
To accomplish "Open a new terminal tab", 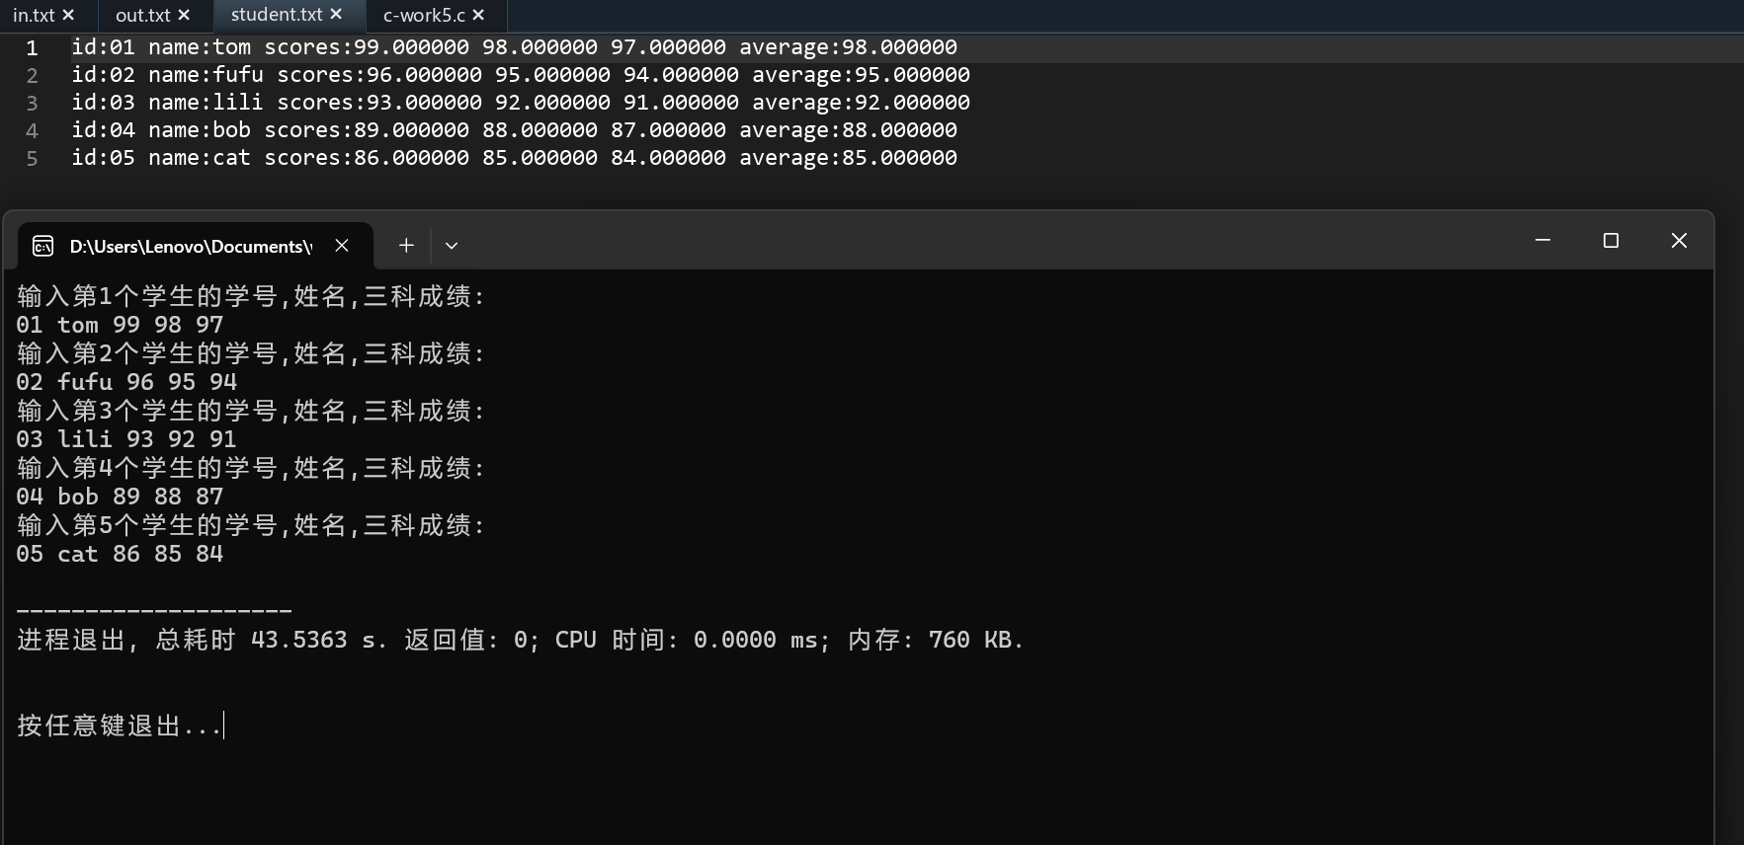I will click(x=406, y=245).
